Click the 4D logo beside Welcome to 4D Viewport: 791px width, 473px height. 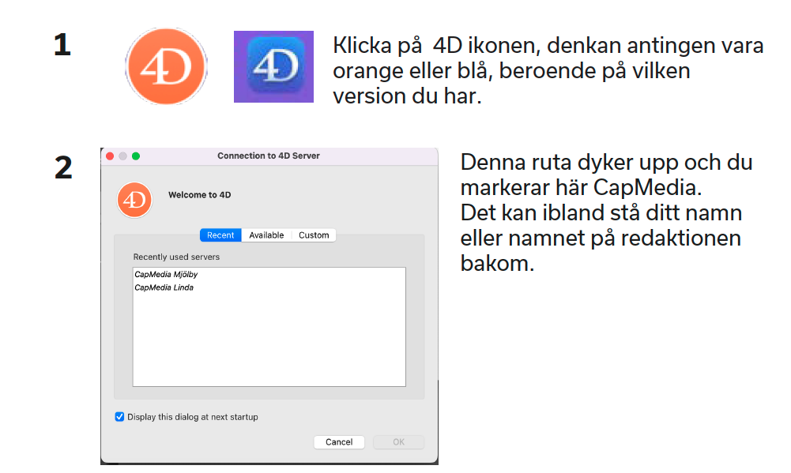click(134, 200)
